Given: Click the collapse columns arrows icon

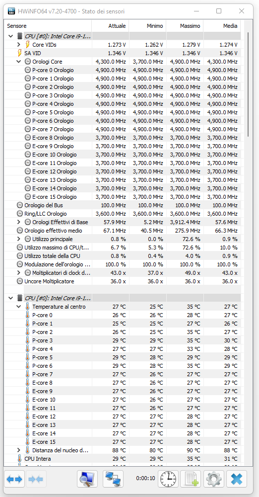Looking at the screenshot, I should 37,479.
